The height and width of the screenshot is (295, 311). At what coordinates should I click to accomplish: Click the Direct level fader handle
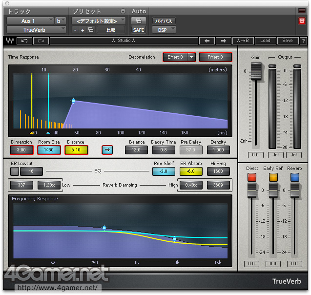coord(252,190)
